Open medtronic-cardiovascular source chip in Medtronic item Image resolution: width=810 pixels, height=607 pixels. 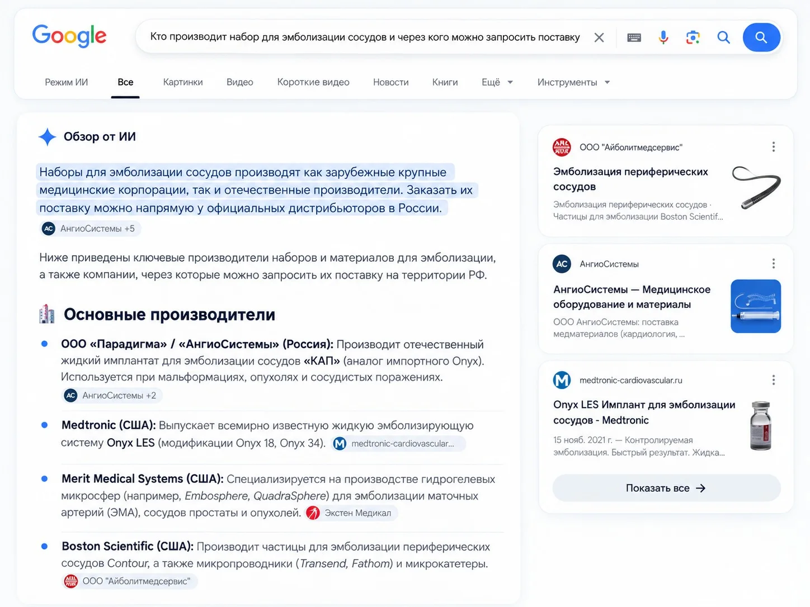[399, 443]
